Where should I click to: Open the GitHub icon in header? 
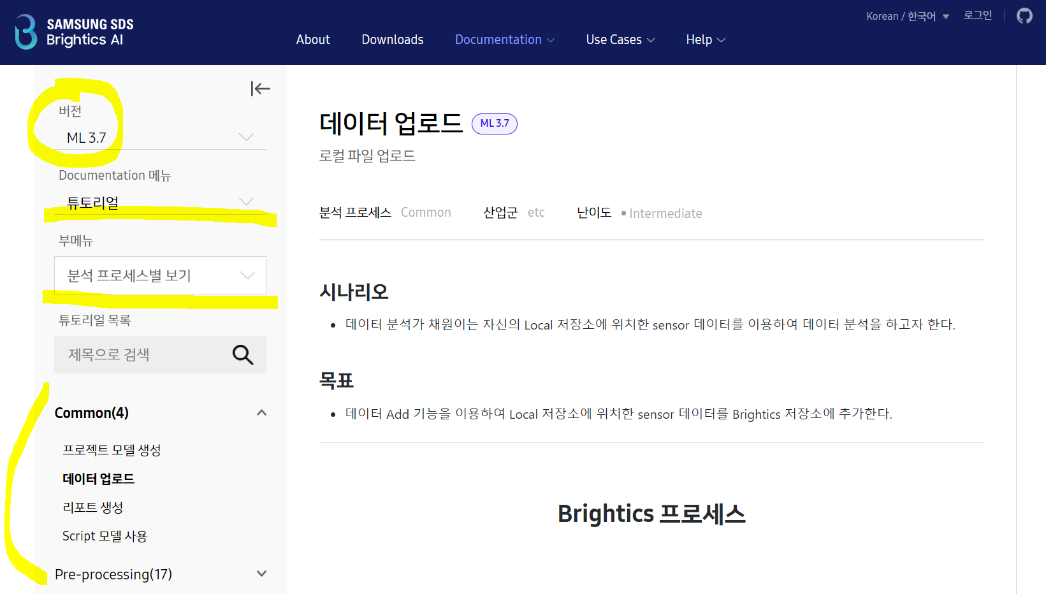[x=1024, y=15]
